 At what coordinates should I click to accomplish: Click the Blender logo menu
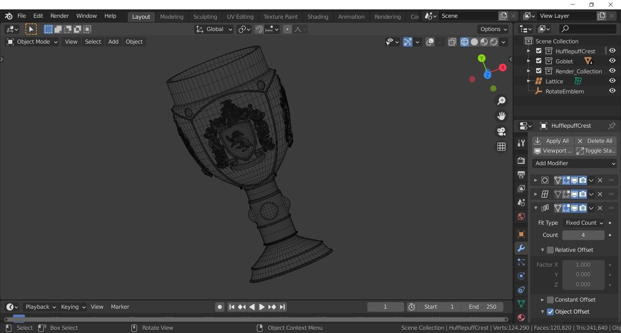pyautogui.click(x=9, y=16)
